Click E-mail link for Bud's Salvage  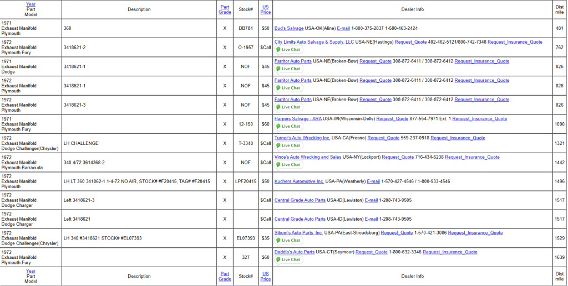point(343,28)
